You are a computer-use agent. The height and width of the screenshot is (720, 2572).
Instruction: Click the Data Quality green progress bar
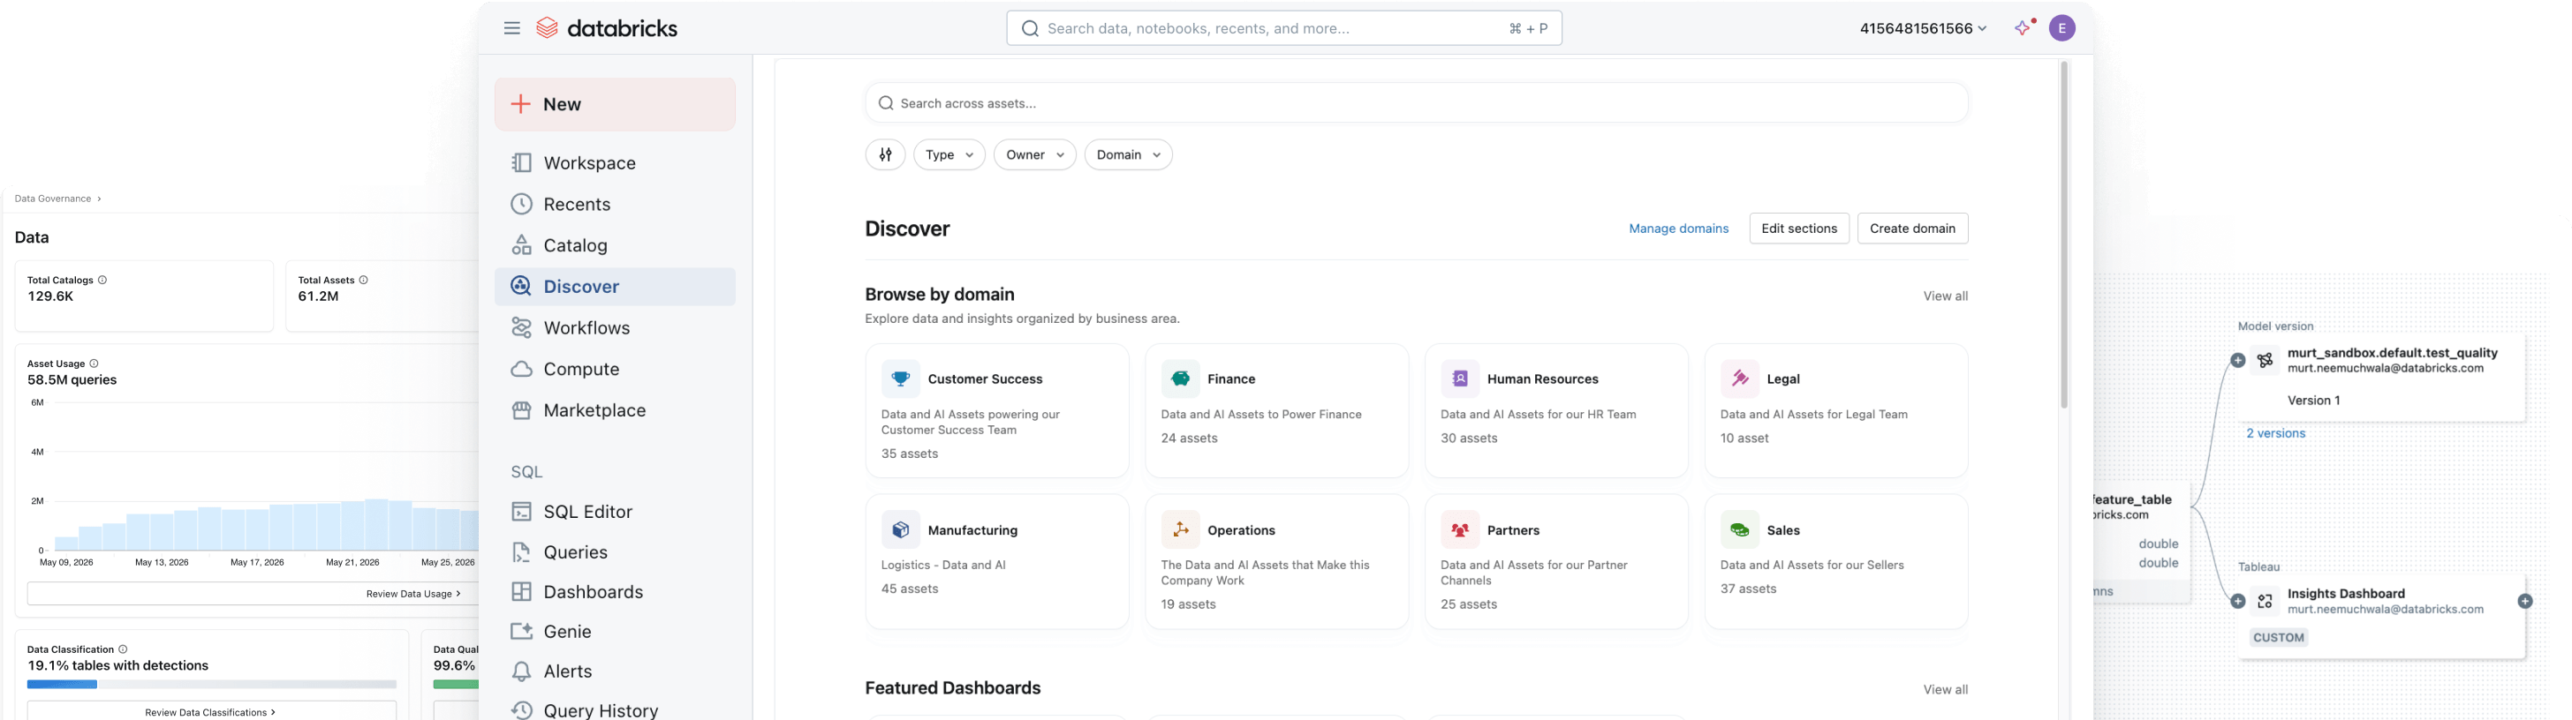click(x=457, y=685)
